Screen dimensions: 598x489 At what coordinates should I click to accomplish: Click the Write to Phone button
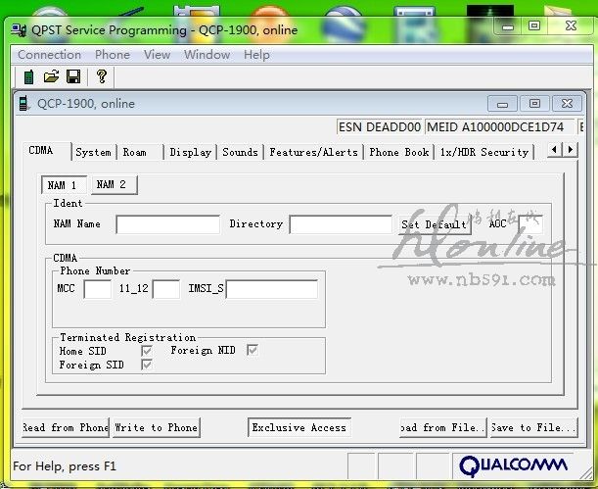[x=157, y=427]
